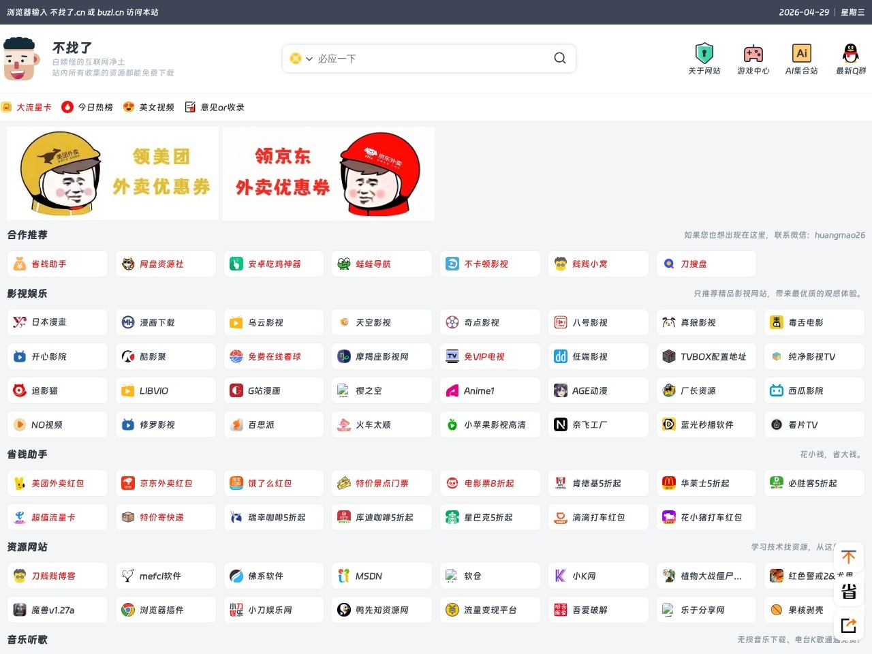Click the 资源网站 section heading
This screenshot has height=654, width=872.
27,547
